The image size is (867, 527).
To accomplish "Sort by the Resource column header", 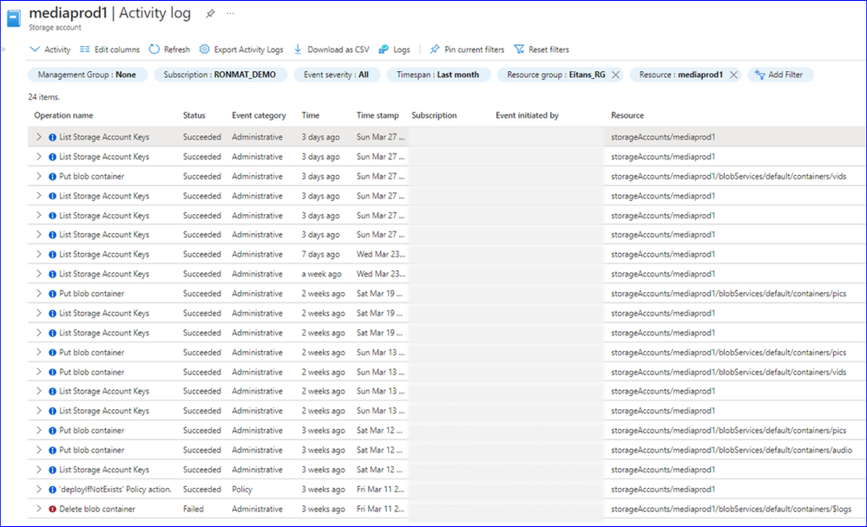I will coord(627,115).
